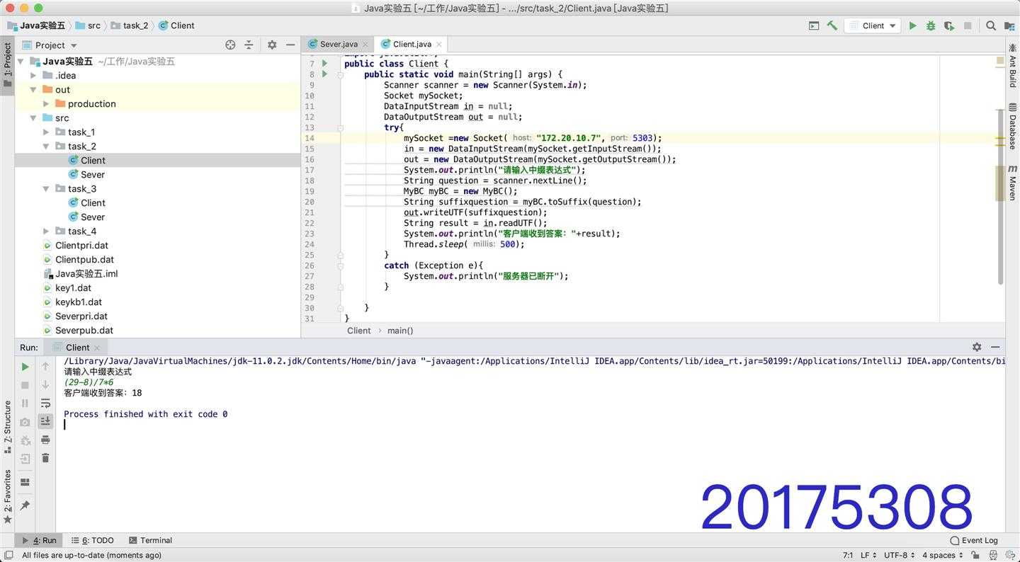
Task: Switch to the Client.java tab
Action: pos(411,44)
